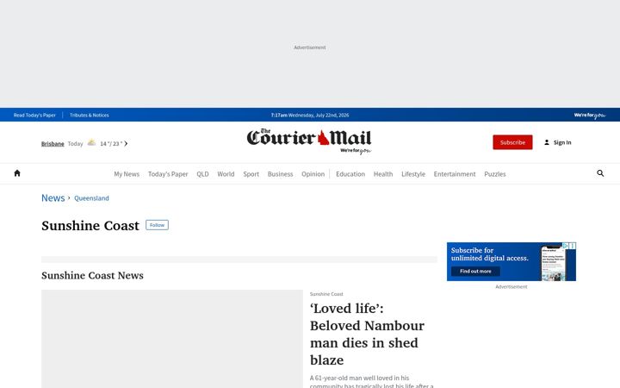Screen dimensions: 620x388
Task: Expand weather forecast chevron arrow
Action: (x=126, y=144)
